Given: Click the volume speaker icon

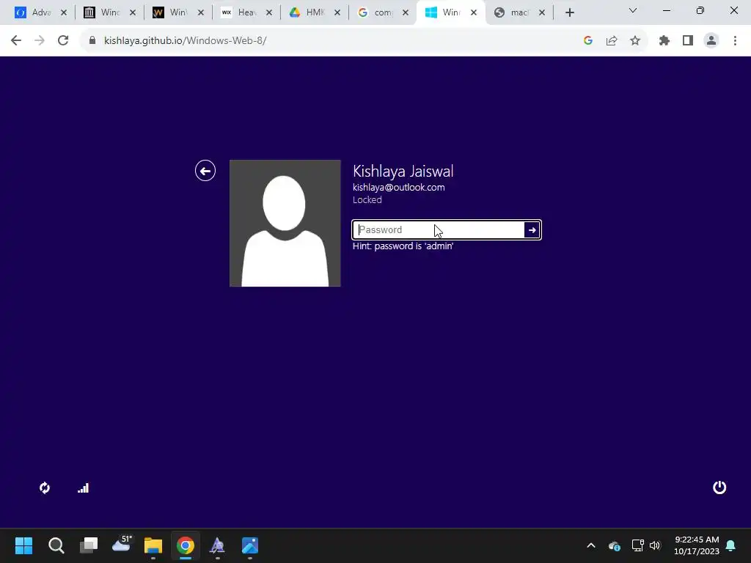Looking at the screenshot, I should (655, 545).
